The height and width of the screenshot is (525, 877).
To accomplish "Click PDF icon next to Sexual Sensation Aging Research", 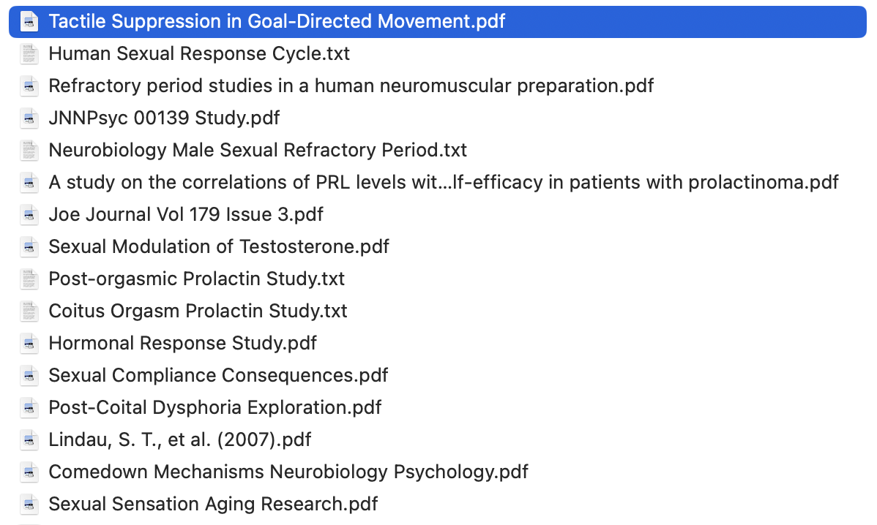I will [30, 504].
